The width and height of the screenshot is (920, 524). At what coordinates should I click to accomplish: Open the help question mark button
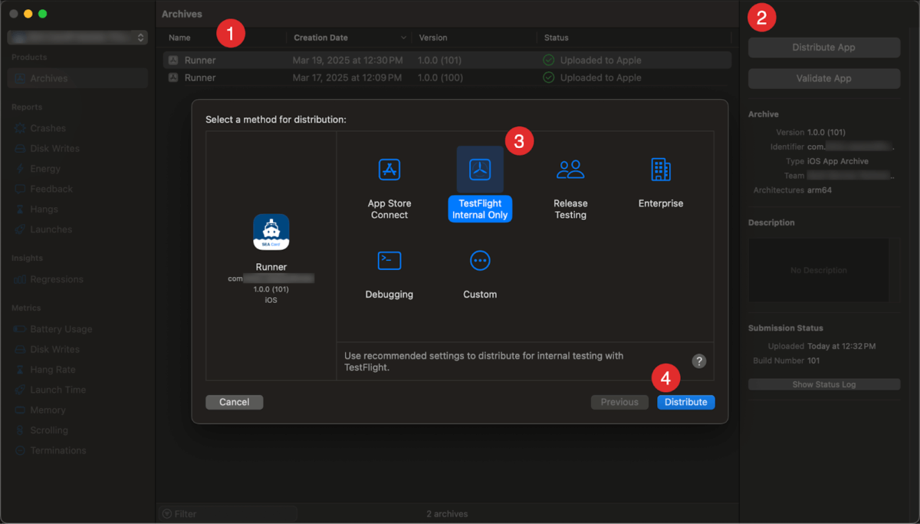coord(699,361)
